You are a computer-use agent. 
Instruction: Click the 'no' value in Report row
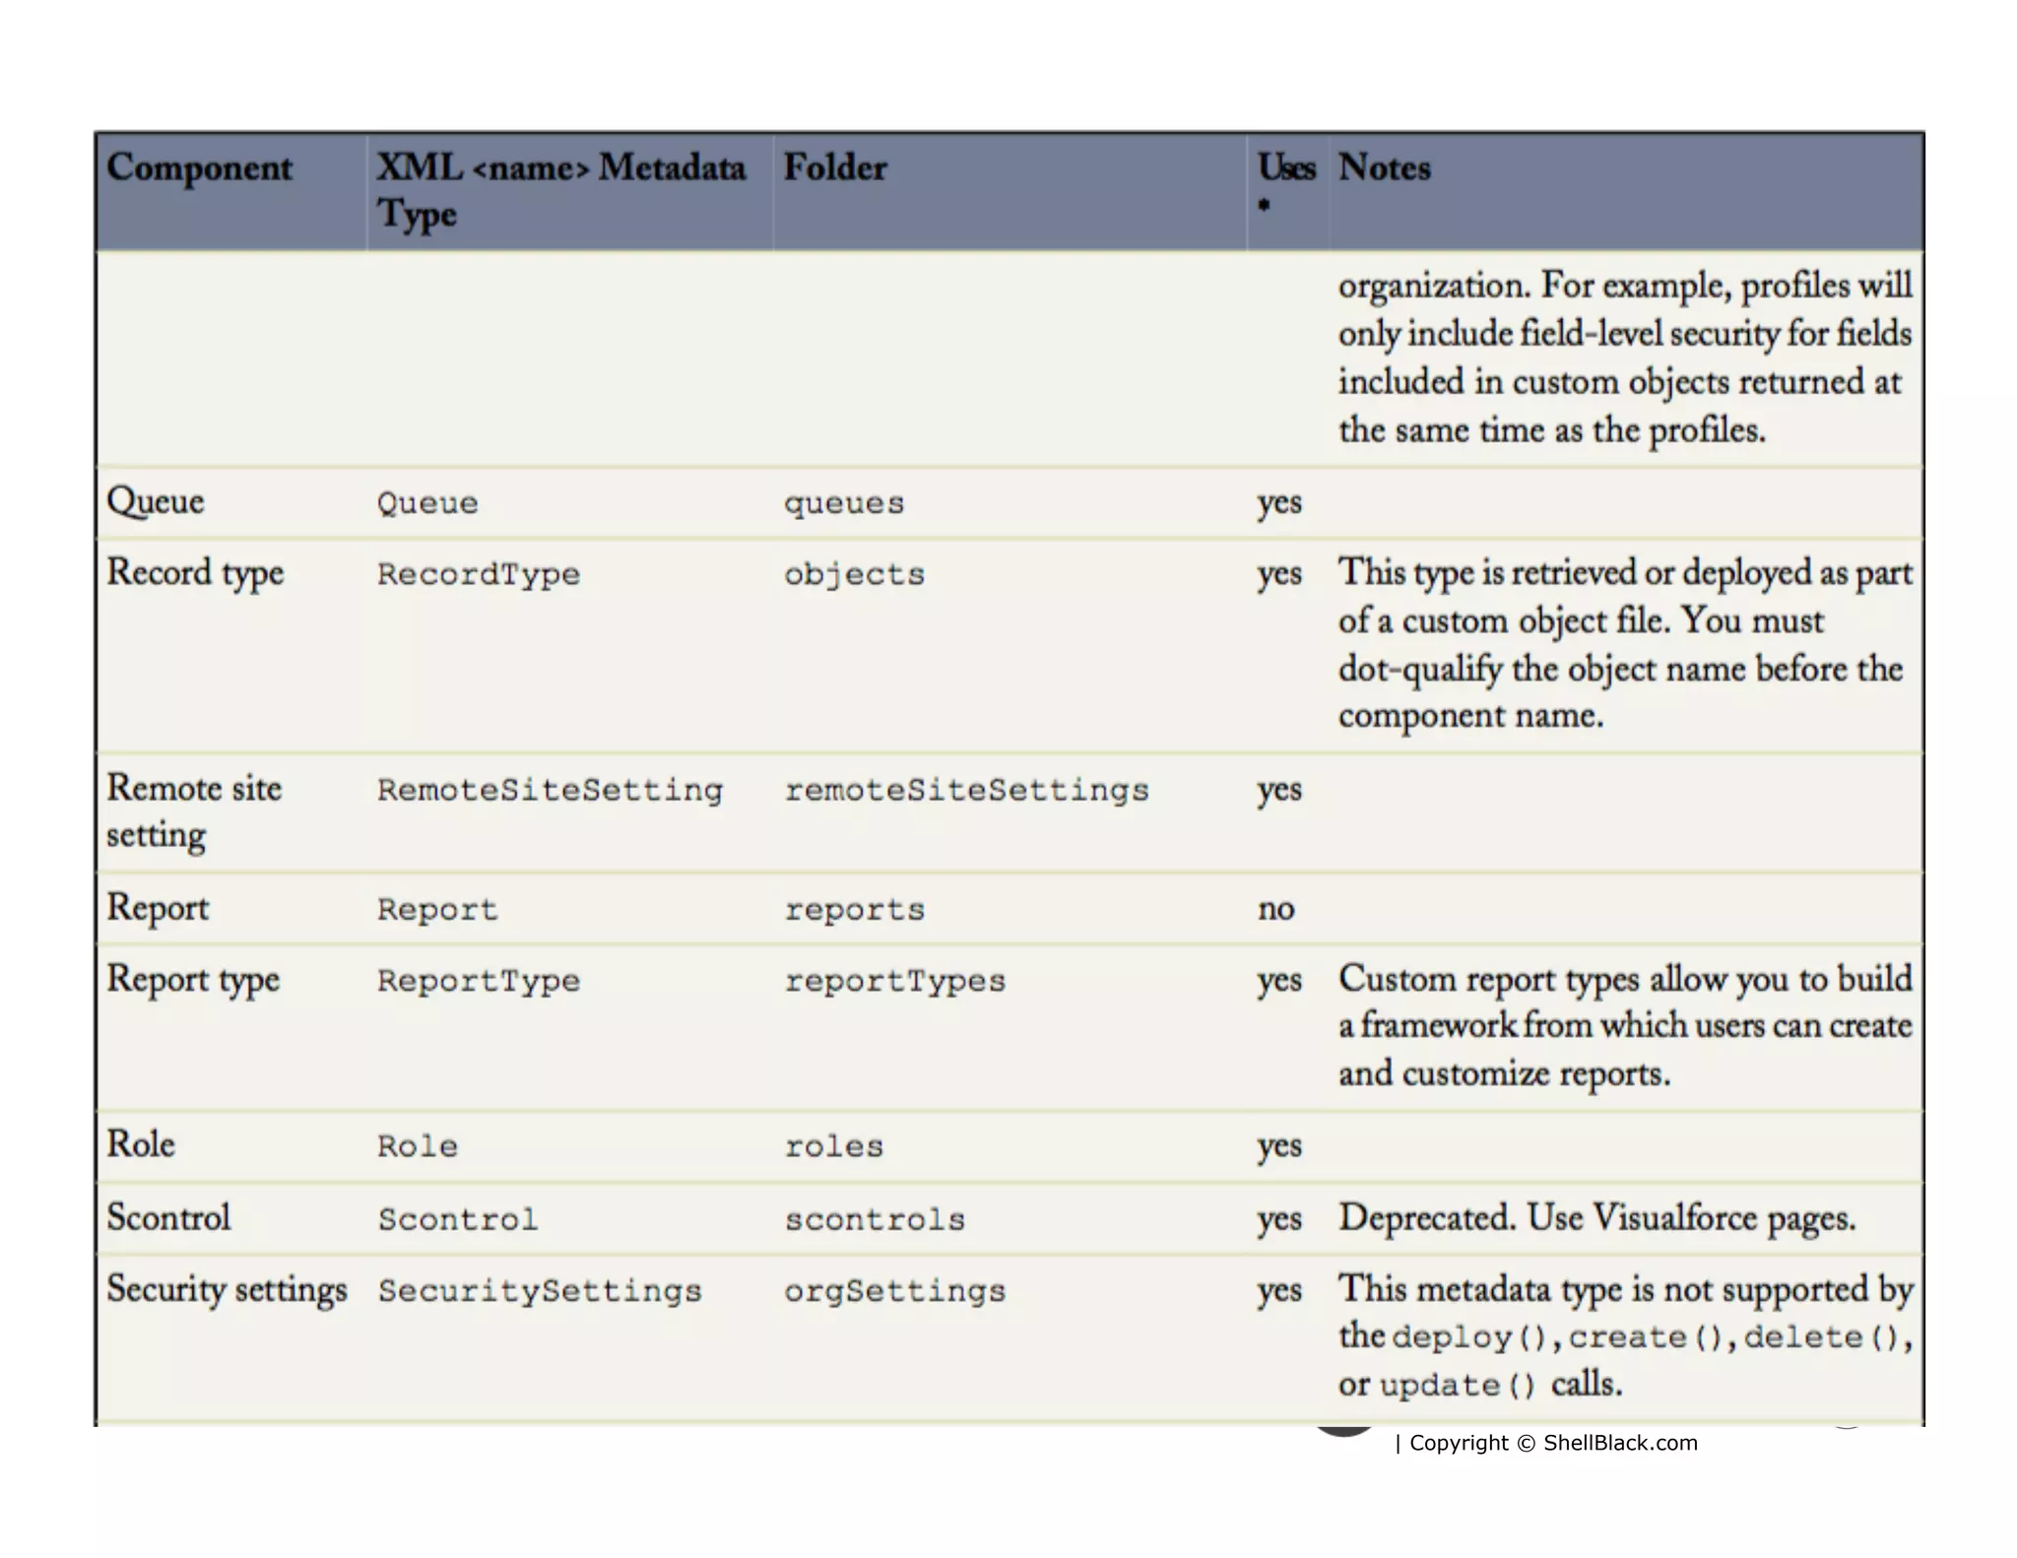[1275, 908]
